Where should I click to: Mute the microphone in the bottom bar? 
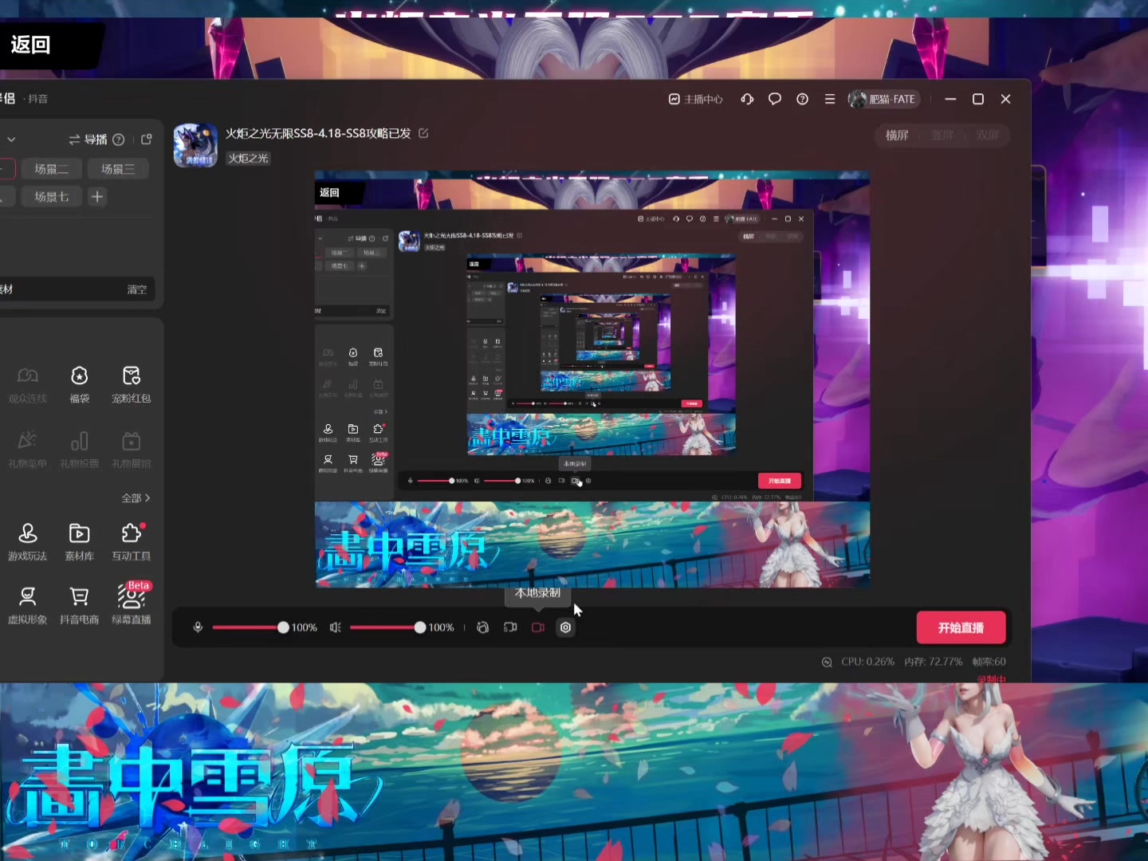pyautogui.click(x=198, y=627)
